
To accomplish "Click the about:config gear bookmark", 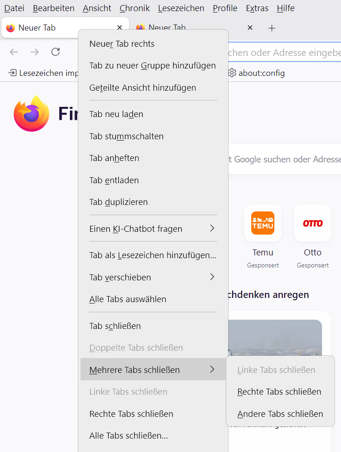I will (x=256, y=73).
